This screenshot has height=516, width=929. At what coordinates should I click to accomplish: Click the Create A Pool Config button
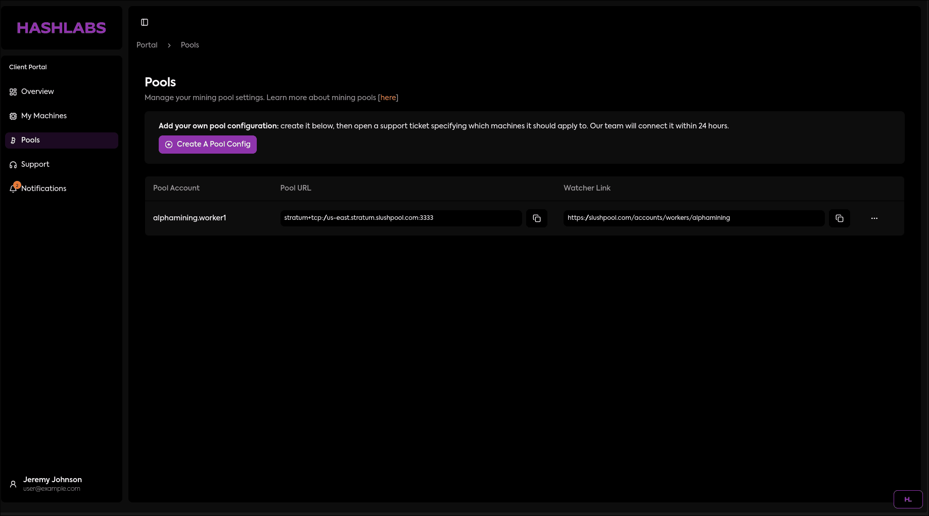pyautogui.click(x=207, y=145)
